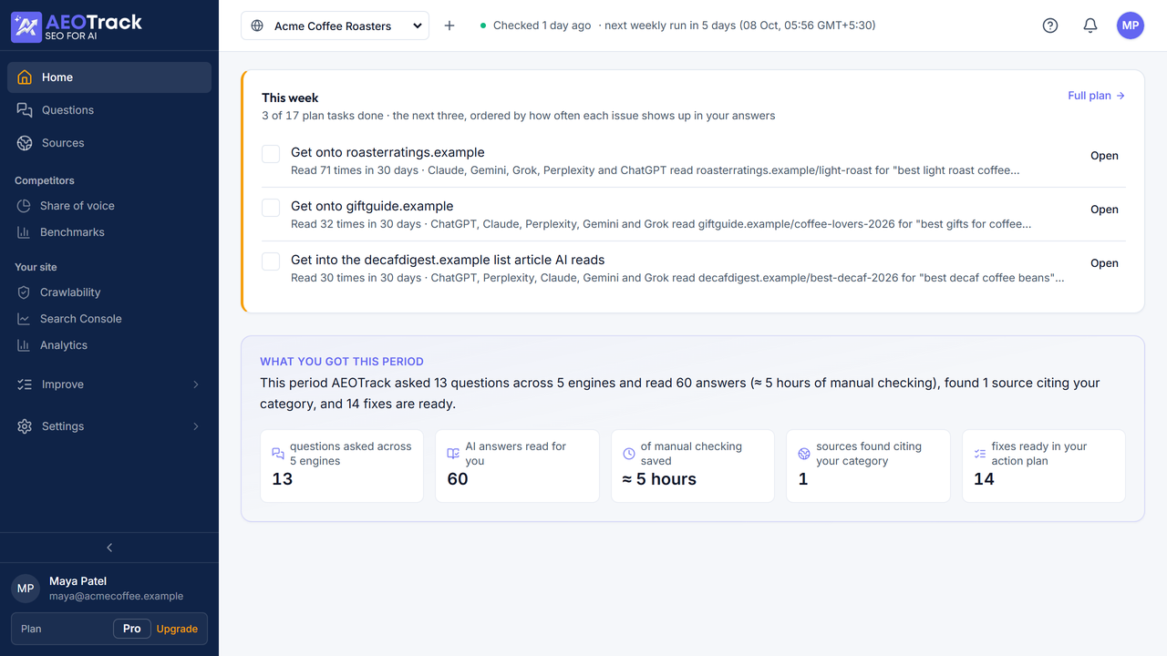The height and width of the screenshot is (656, 1167).
Task: Go to Sources in sidebar
Action: (109, 143)
